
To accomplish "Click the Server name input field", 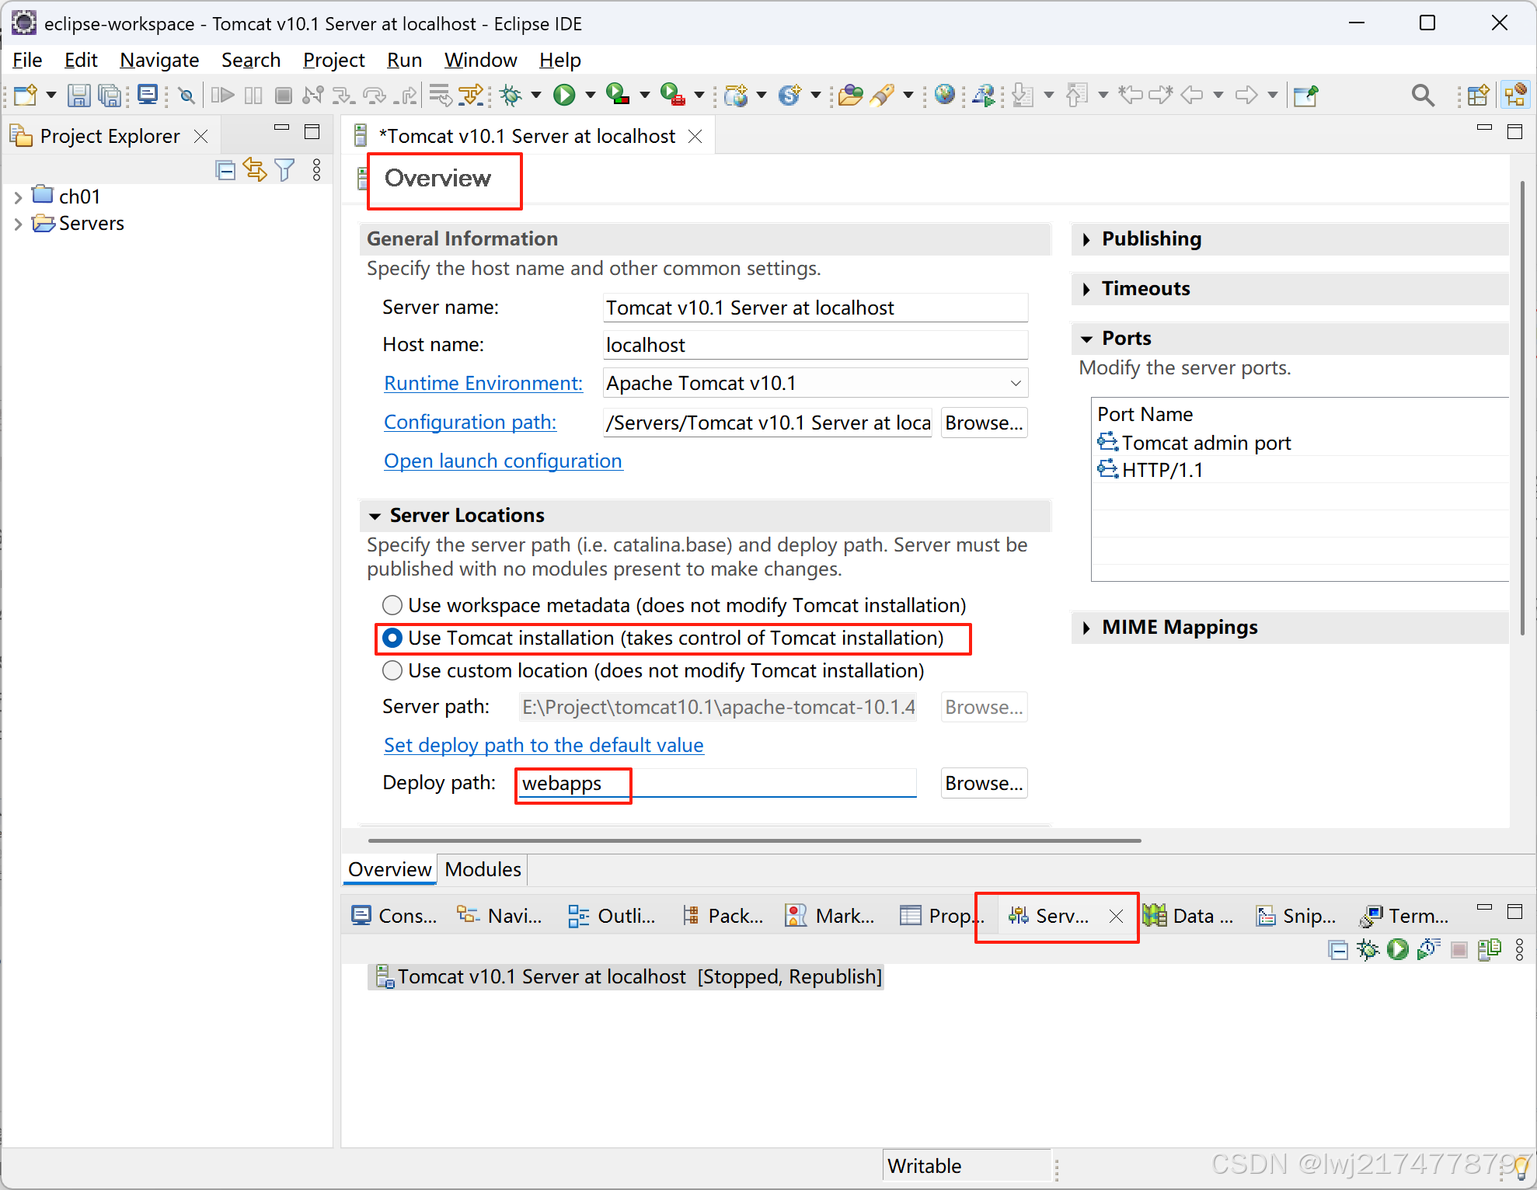I will click(x=815, y=308).
